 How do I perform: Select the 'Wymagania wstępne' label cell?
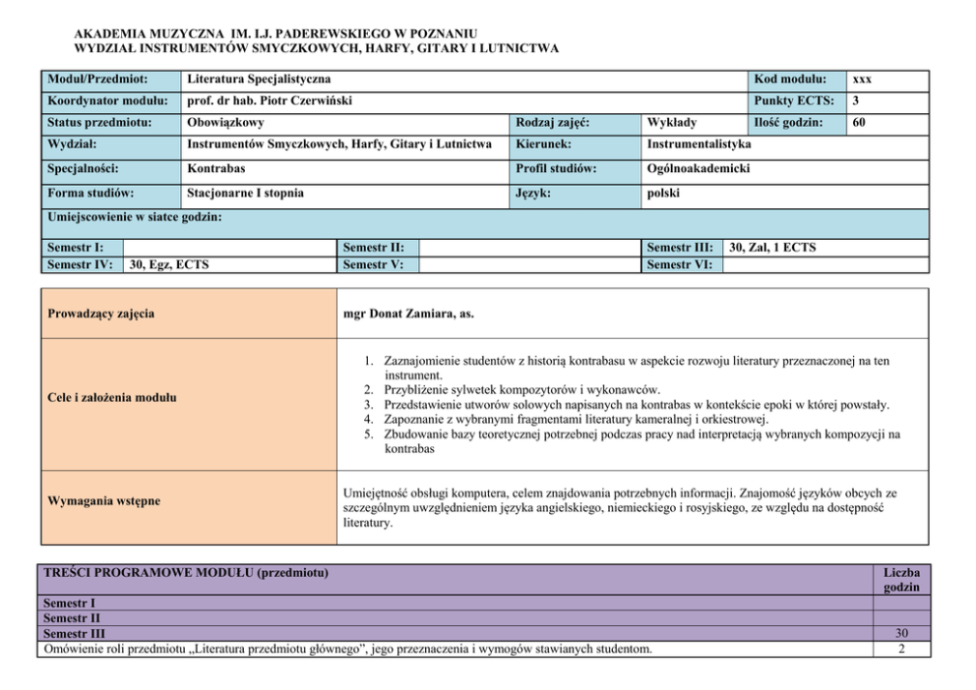103,501
